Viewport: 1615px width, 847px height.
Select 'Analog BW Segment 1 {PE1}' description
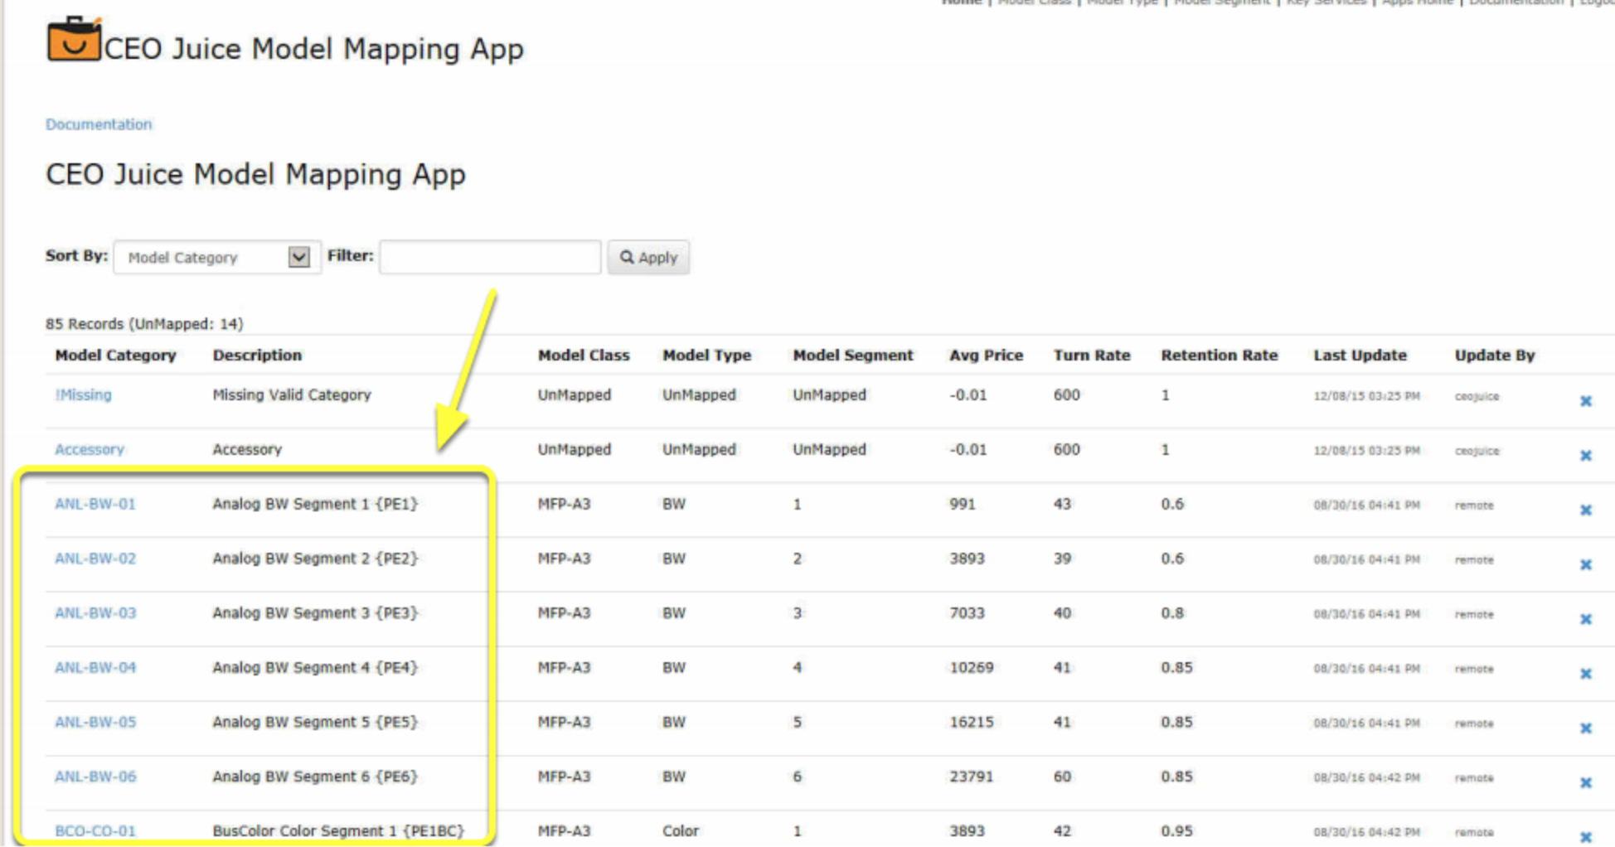pyautogui.click(x=315, y=504)
